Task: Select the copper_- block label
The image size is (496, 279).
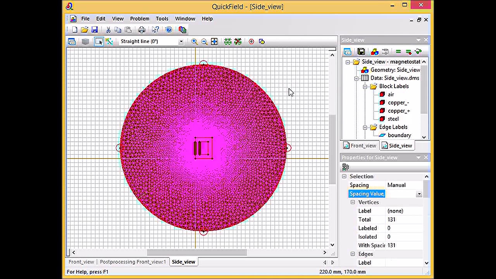Action: [x=398, y=103]
